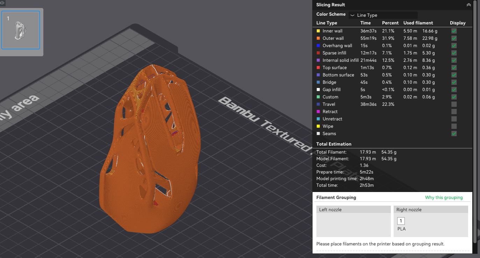Select the plate 1 thumbnail
The height and width of the screenshot is (258, 480).
[x=21, y=30]
